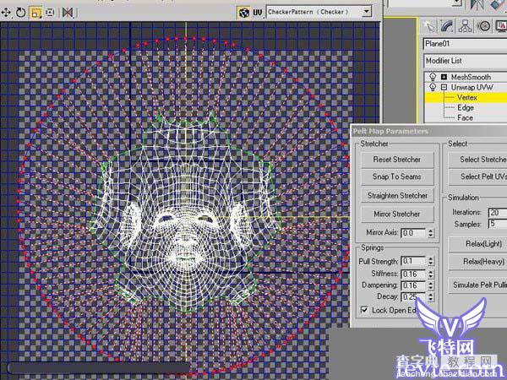Select the MeshSmooth modifier in stack
This screenshot has width=507, height=380.
(471, 77)
